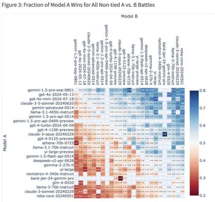
Task: Click the yi-large row label
Action: coord(67,169)
